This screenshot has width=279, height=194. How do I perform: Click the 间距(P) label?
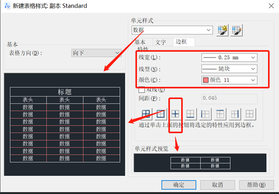(x=150, y=98)
